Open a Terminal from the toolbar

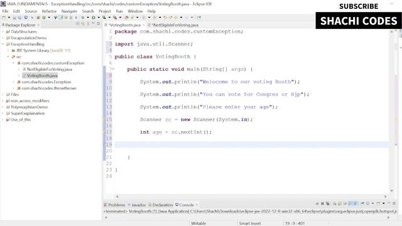pyautogui.click(x=26, y=18)
